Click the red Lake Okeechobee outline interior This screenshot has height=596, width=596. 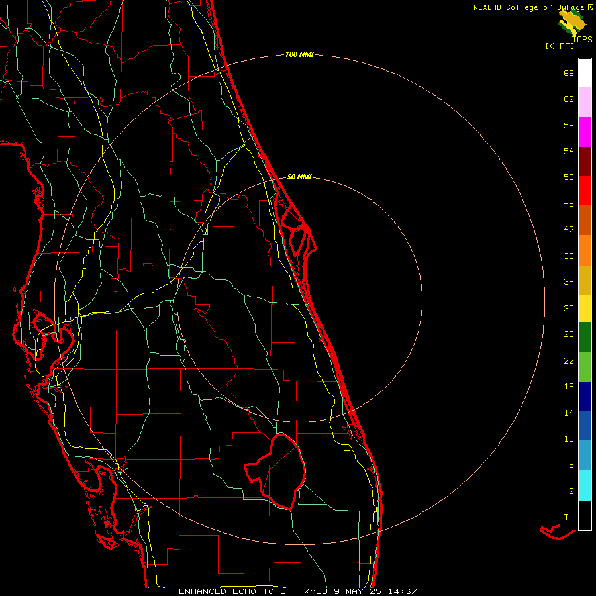(283, 472)
